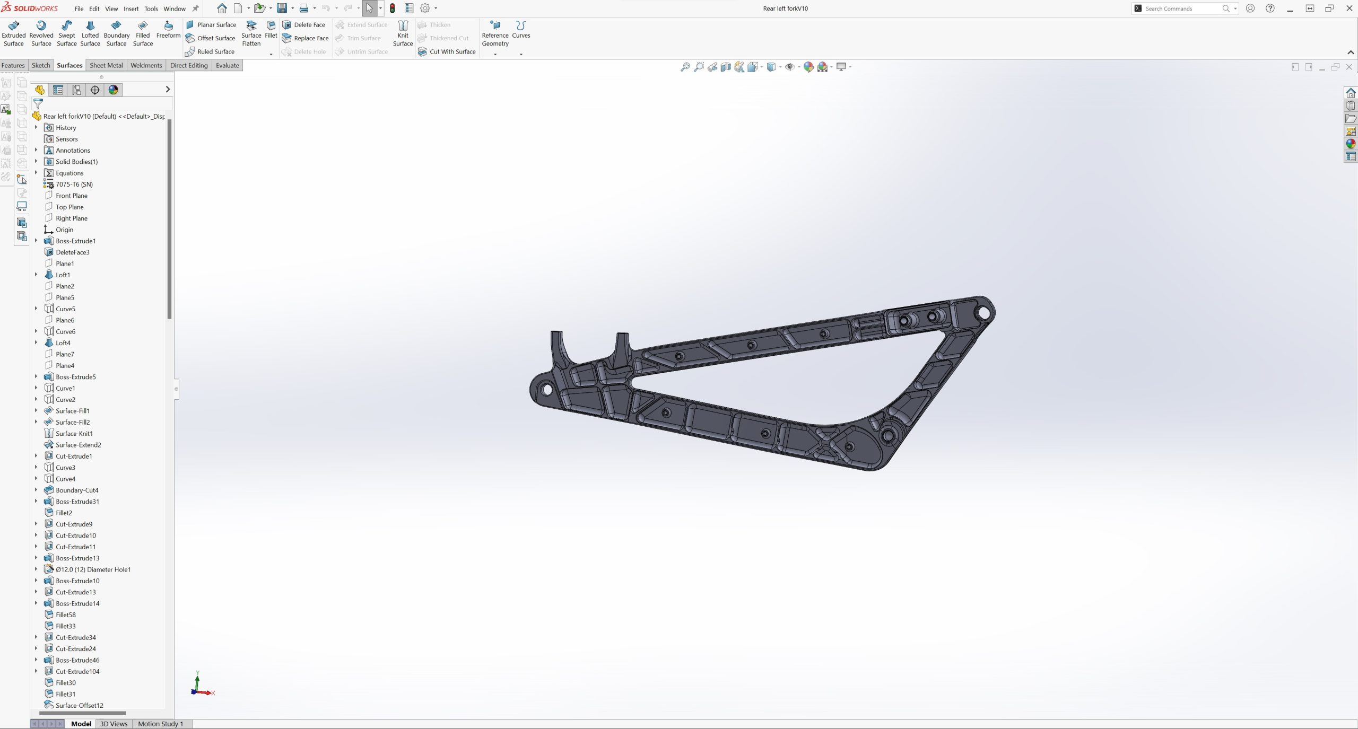Viewport: 1358px width, 729px height.
Task: Open the Insert menu
Action: click(130, 8)
